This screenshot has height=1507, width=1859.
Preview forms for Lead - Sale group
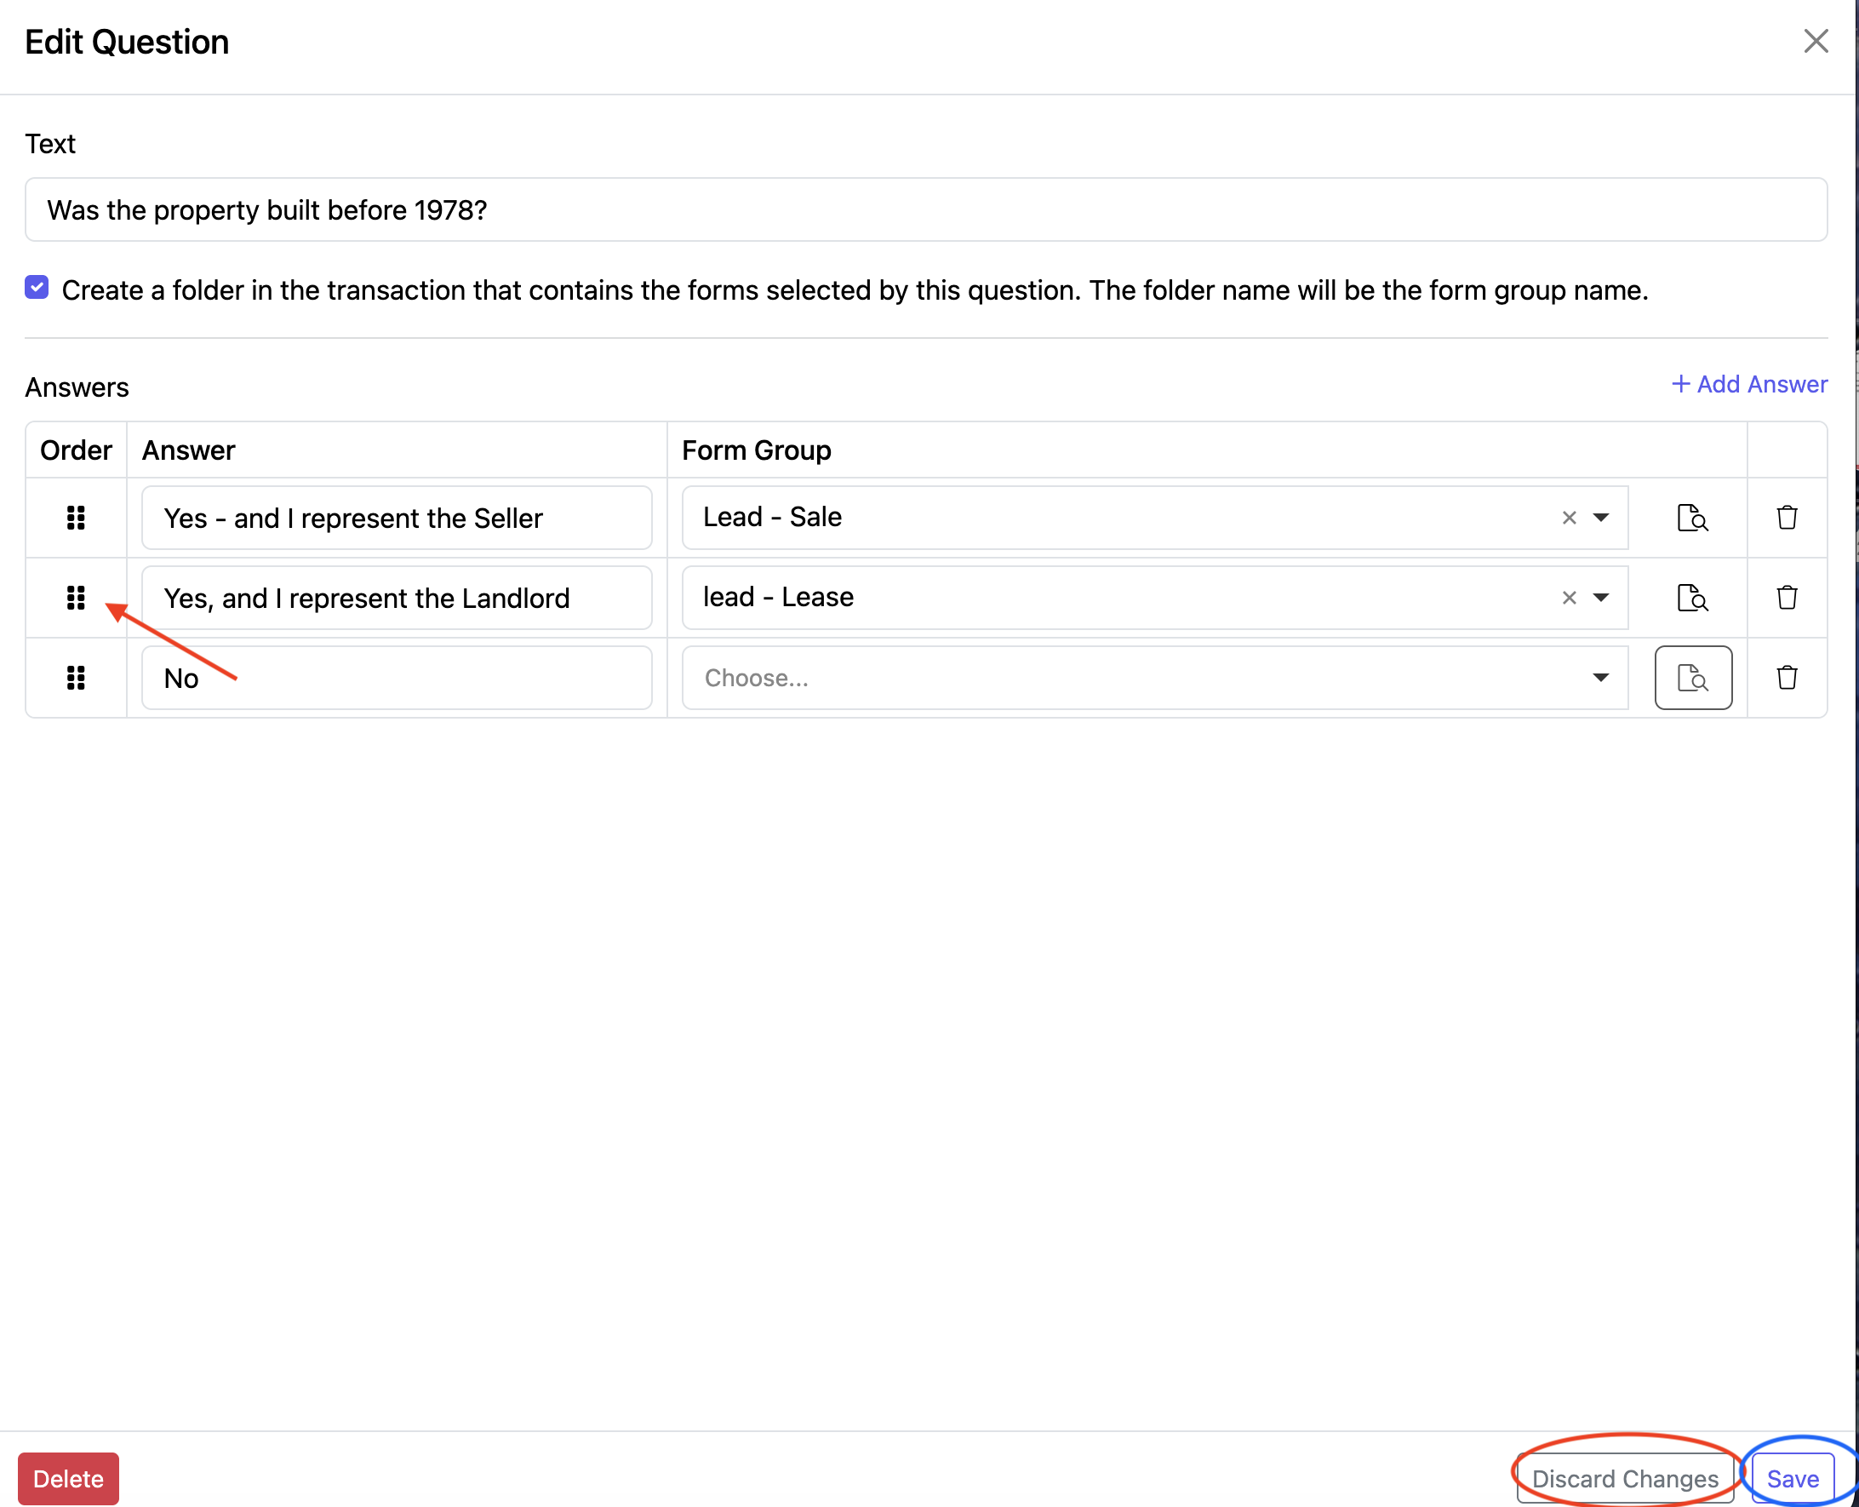(1692, 519)
